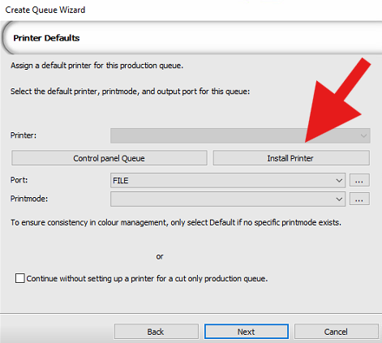This screenshot has width=382, height=343.
Task: Proceed with the Next button
Action: 247,332
